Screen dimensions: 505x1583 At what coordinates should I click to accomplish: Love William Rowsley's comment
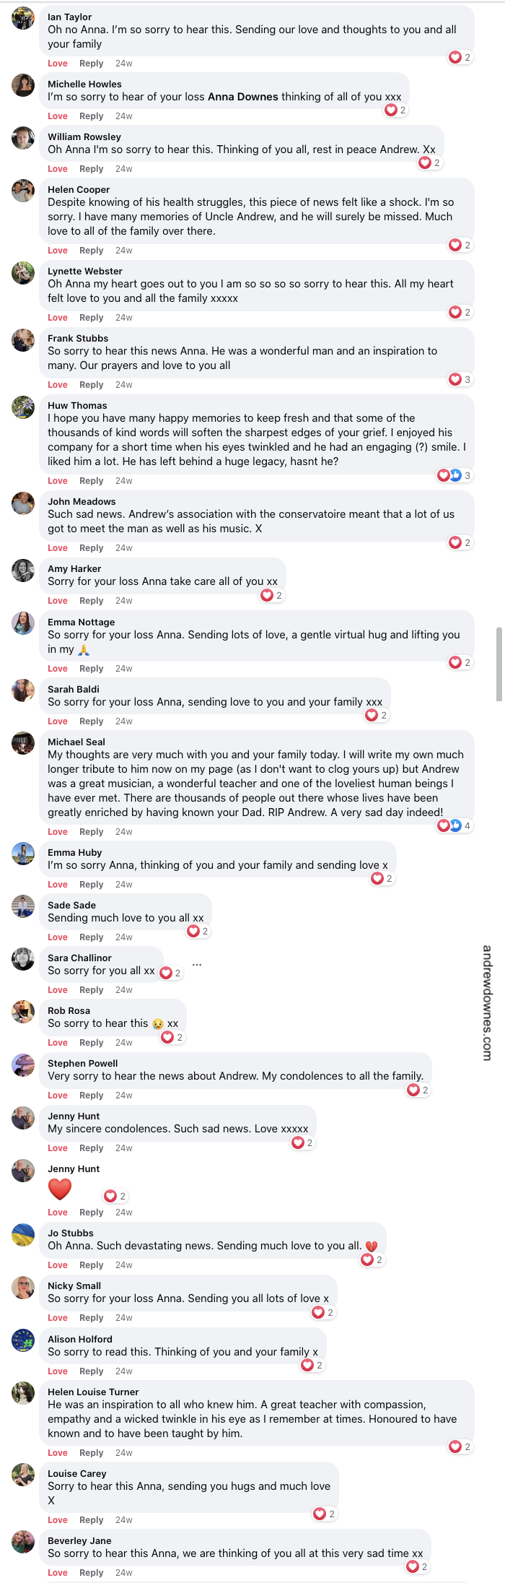(x=58, y=168)
